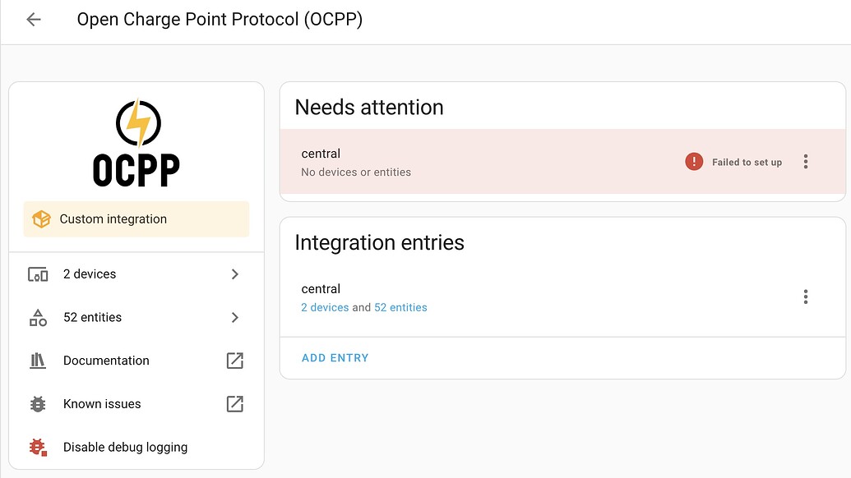Click the red 'Failed to set up' error icon
This screenshot has height=478, width=851.
694,161
